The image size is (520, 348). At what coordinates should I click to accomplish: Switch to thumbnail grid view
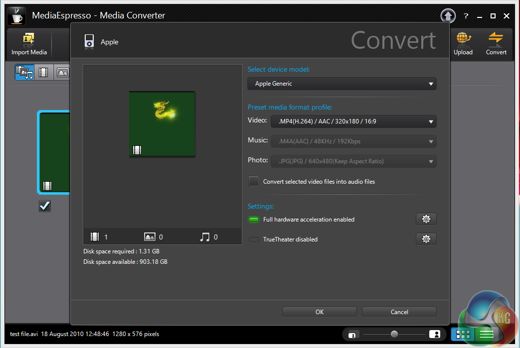point(463,334)
